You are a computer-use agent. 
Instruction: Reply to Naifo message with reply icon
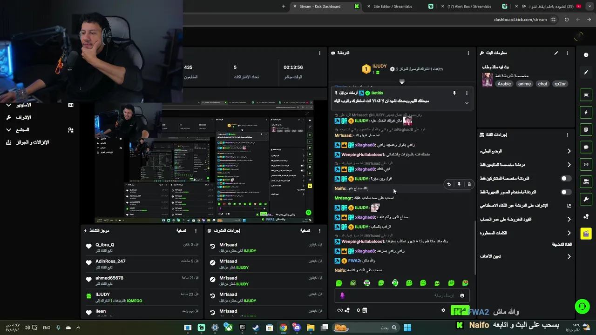449,184
